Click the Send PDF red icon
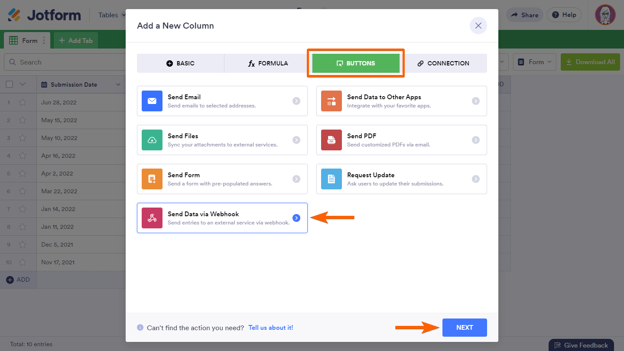Screen dimensions: 624x351 331,140
